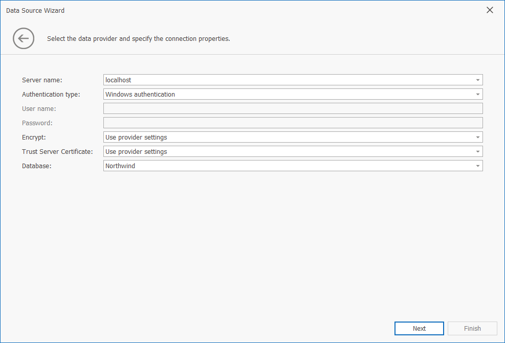This screenshot has width=505, height=343.
Task: Go back using the circled arrow icon
Action: (24, 38)
